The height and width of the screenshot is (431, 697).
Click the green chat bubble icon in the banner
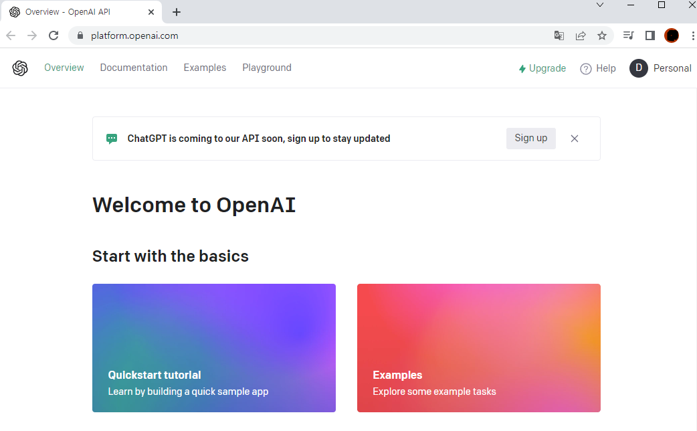(112, 139)
